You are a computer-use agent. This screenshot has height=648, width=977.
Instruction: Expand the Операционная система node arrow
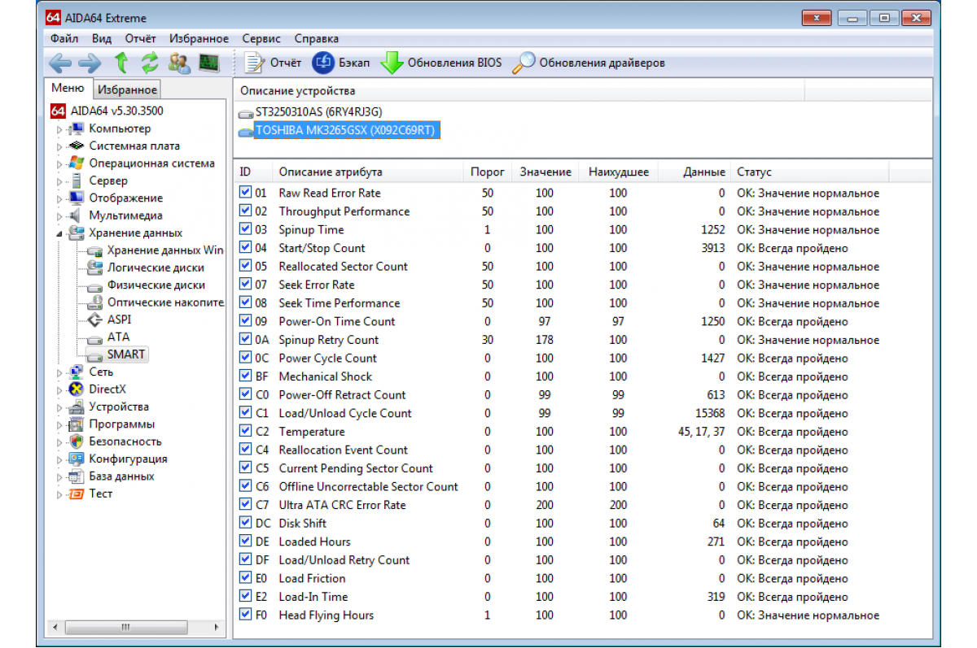pos(59,163)
